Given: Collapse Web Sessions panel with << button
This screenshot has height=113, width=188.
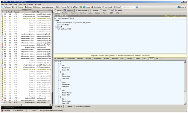Looking at the screenshot, I should tap(50, 10).
